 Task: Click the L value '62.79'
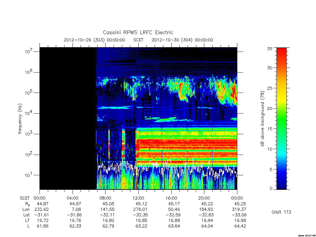coord(108,226)
